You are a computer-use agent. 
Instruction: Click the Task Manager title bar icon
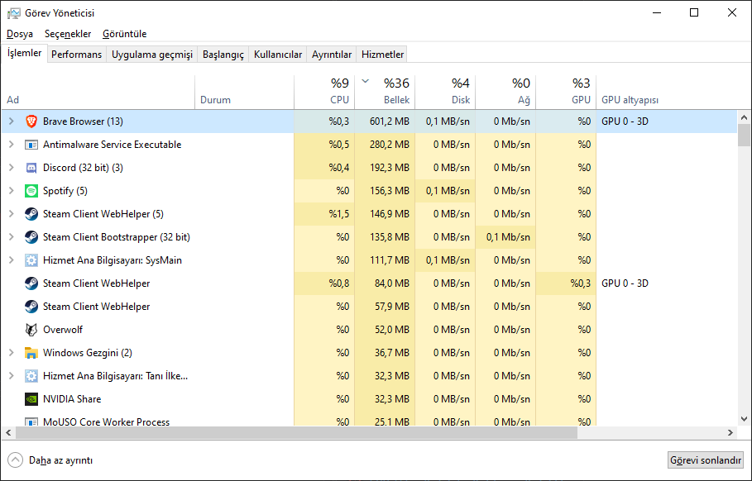pyautogui.click(x=14, y=13)
